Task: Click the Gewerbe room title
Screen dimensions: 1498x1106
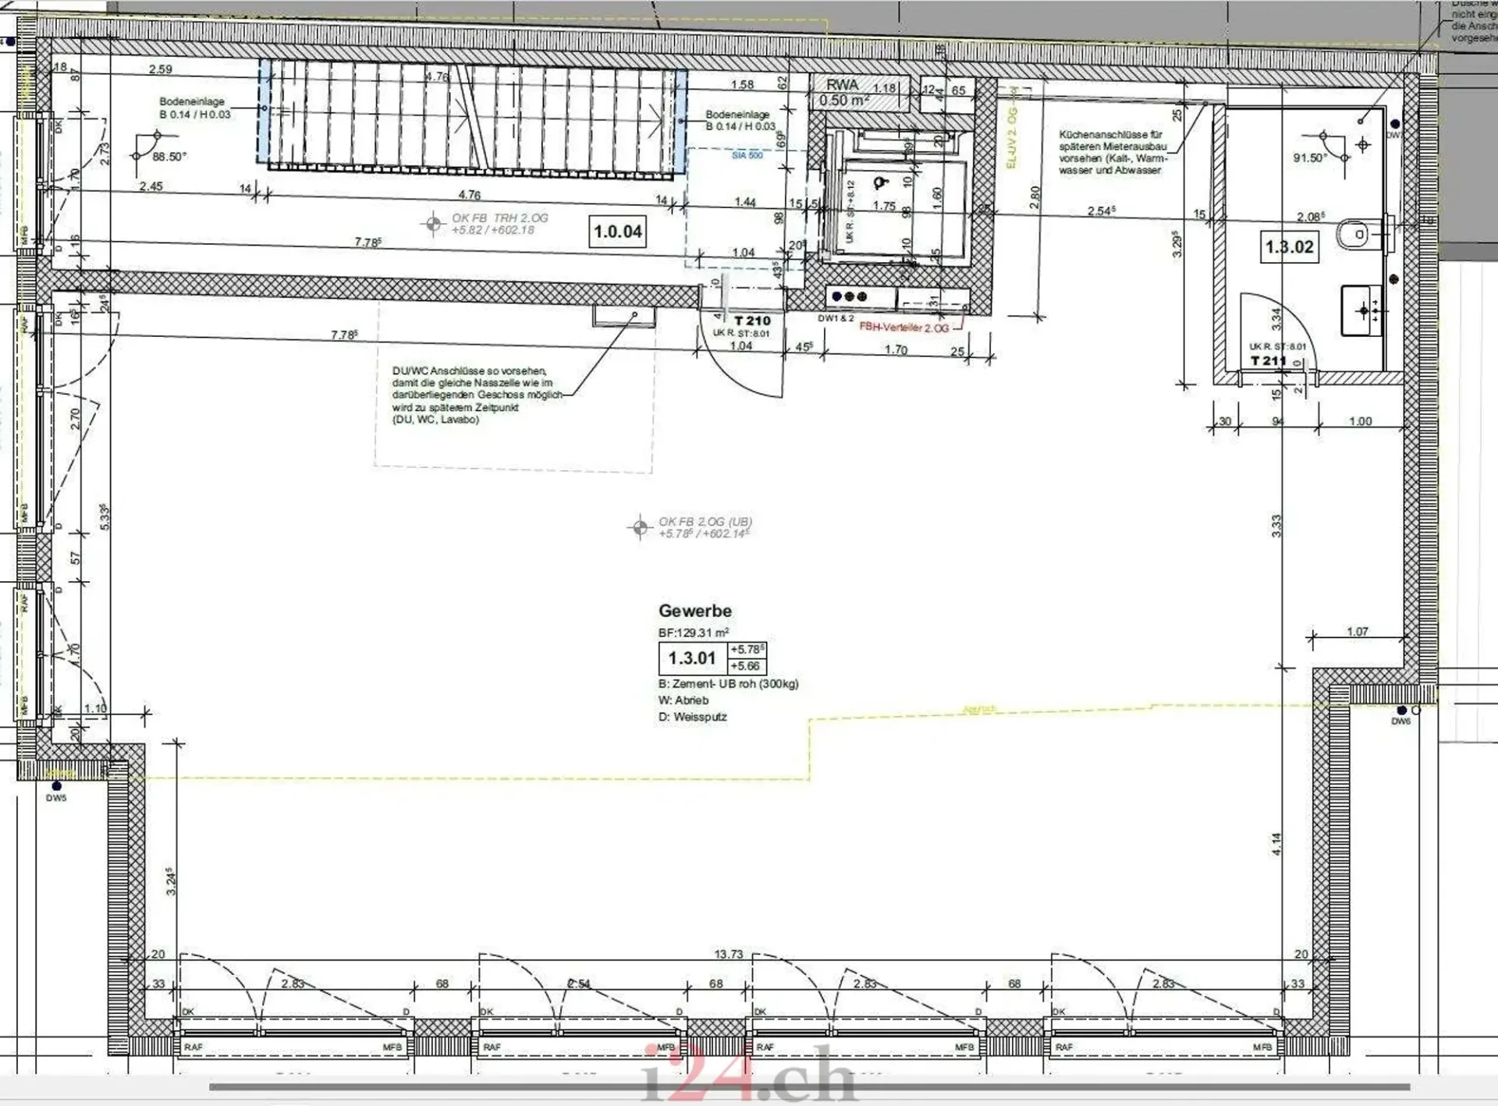Action: pyautogui.click(x=694, y=611)
